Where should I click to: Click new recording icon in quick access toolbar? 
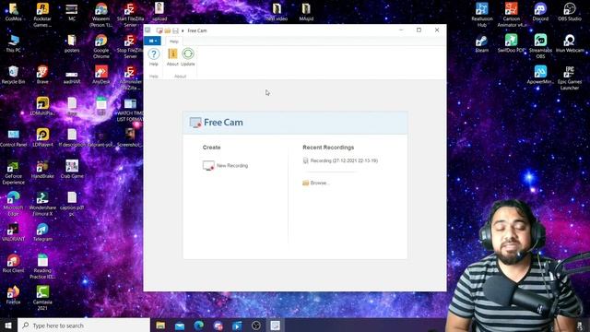pos(159,30)
